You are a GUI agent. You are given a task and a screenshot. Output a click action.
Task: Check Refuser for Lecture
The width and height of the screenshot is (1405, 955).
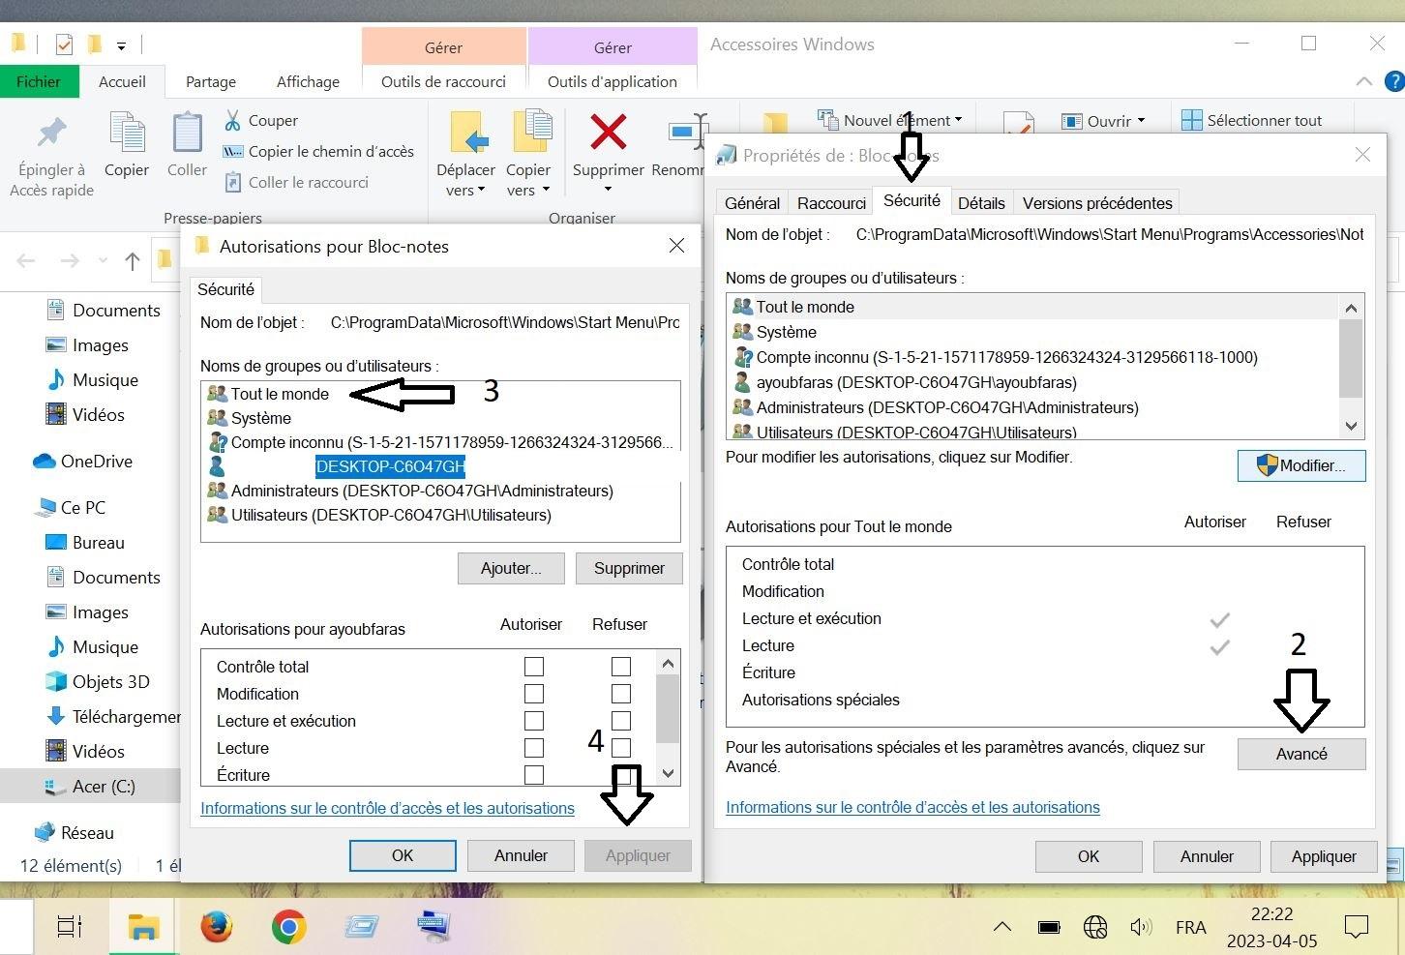pos(621,748)
